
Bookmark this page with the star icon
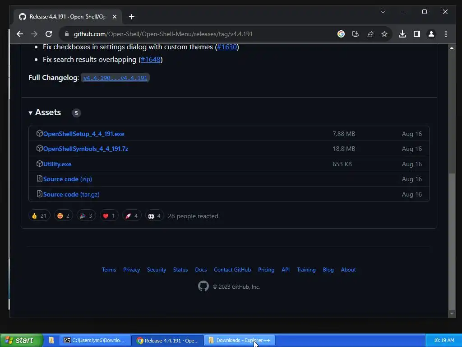[384, 34]
